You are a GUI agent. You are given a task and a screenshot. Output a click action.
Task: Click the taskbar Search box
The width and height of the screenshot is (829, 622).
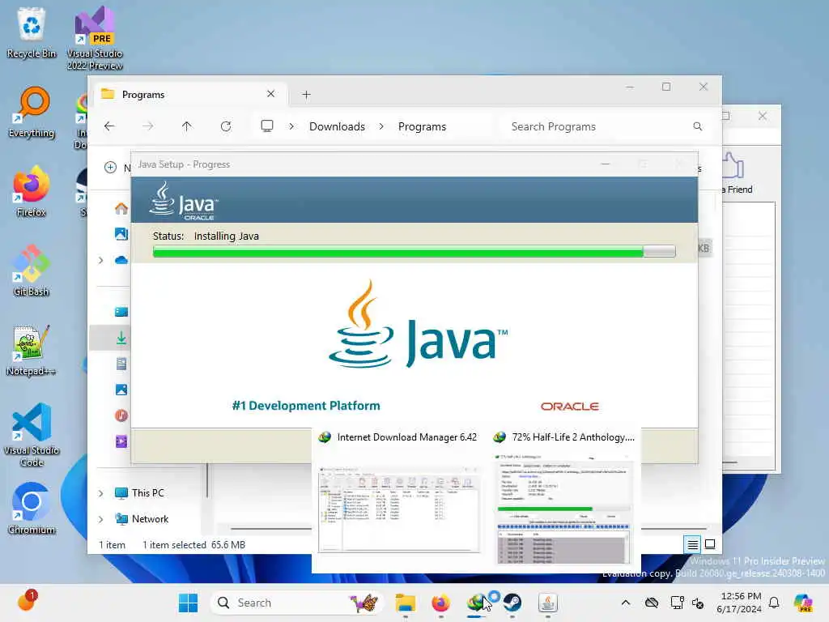pyautogui.click(x=296, y=603)
